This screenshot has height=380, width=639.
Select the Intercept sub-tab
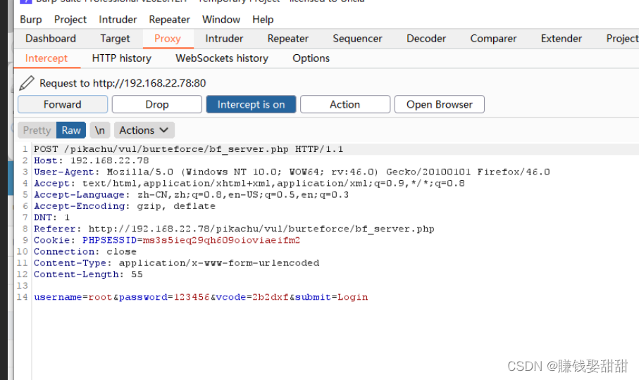point(46,58)
